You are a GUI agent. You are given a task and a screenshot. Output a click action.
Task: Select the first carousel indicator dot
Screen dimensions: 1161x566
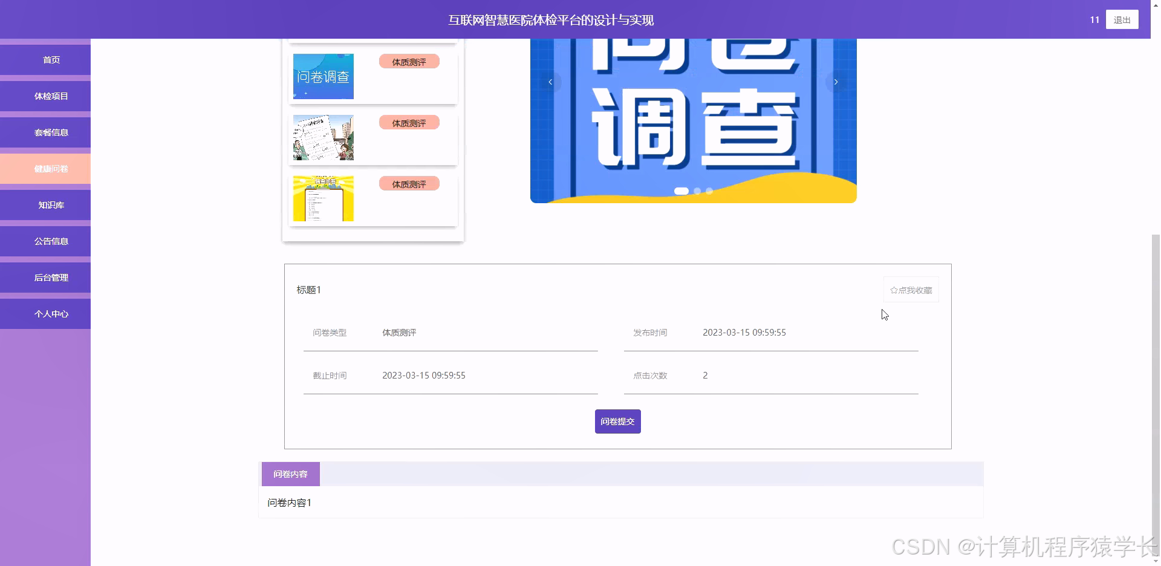[682, 191]
